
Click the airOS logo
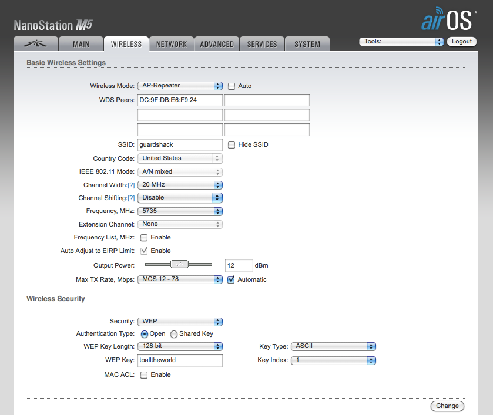448,19
